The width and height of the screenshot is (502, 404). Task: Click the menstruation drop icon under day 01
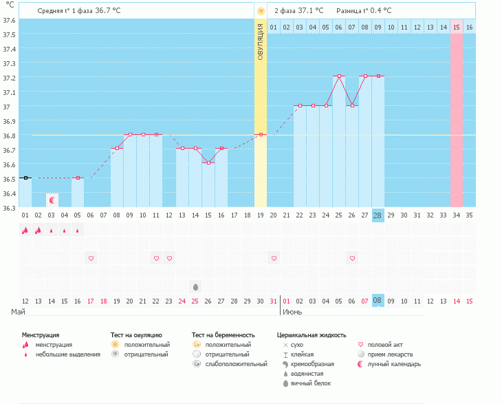point(25,231)
